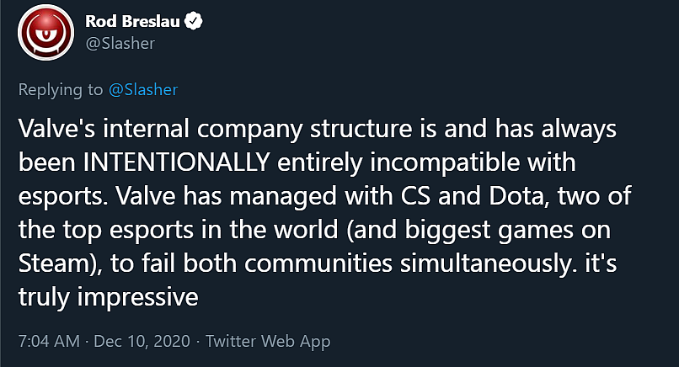This screenshot has width=679, height=367.
Task: Click the word INTENTIONALLY in the tweet
Action: point(177,162)
